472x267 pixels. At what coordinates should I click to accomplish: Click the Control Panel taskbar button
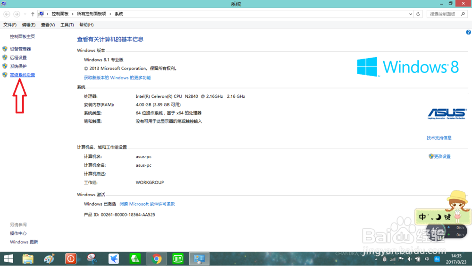click(199, 259)
